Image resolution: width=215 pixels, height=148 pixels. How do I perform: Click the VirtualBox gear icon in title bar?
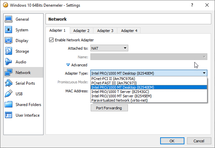[x=6, y=5]
